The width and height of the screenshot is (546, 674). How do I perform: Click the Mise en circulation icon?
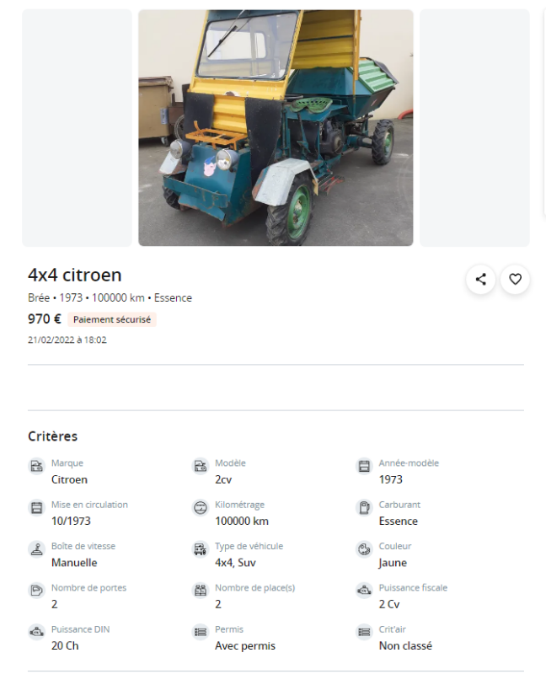tap(36, 508)
